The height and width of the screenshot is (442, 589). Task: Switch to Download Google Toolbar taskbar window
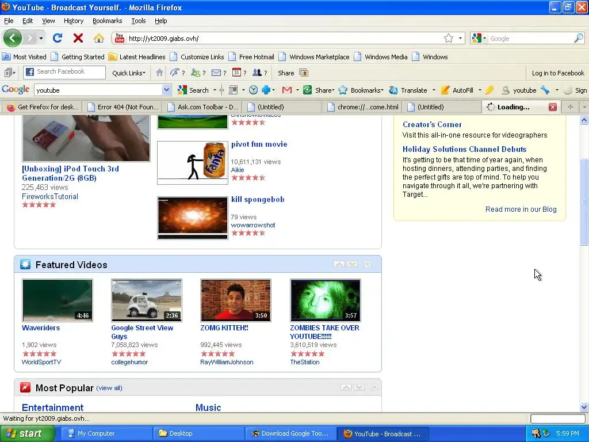[290, 433]
